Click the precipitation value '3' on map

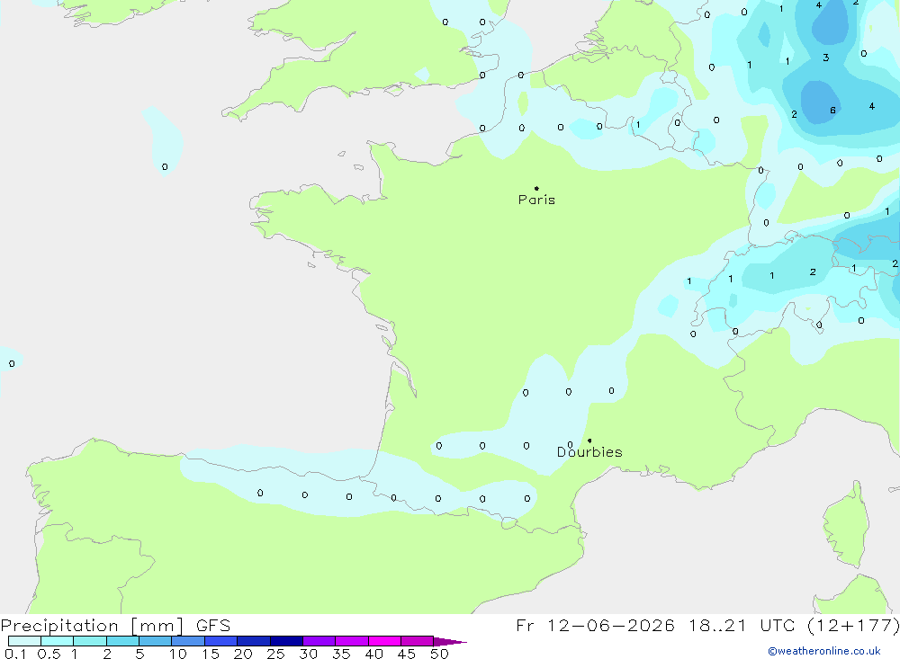click(x=825, y=58)
